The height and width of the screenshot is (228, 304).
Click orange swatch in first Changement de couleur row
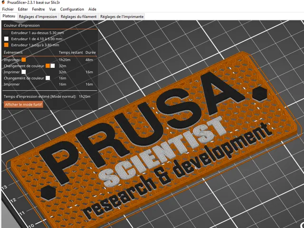coord(47,66)
